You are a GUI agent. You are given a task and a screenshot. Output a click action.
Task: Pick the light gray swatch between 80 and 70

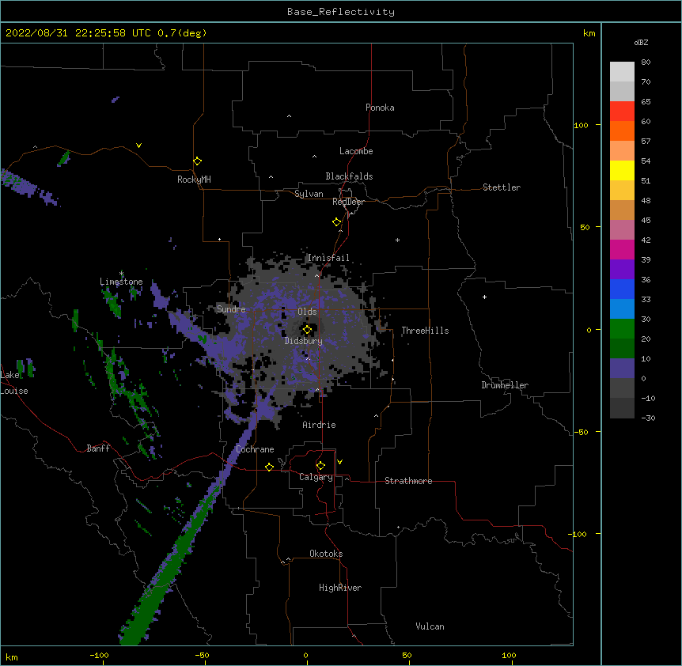(622, 72)
